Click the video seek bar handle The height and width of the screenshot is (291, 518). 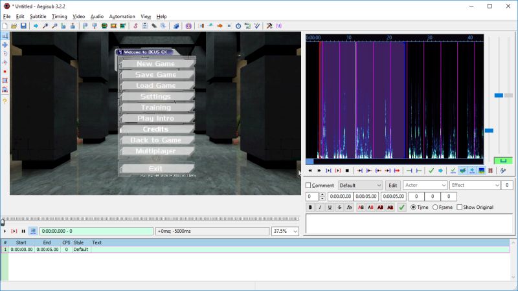pyautogui.click(x=3, y=222)
